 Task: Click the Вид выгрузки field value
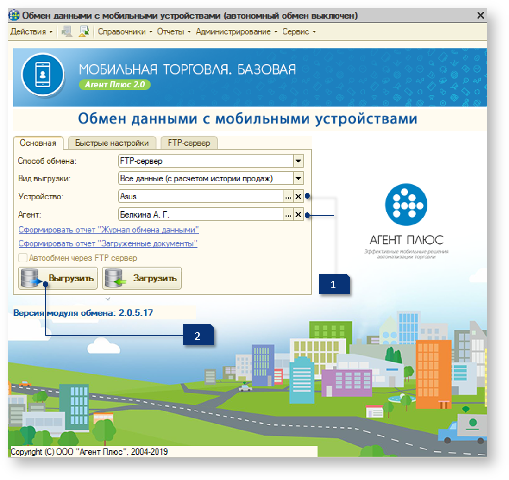pyautogui.click(x=206, y=178)
